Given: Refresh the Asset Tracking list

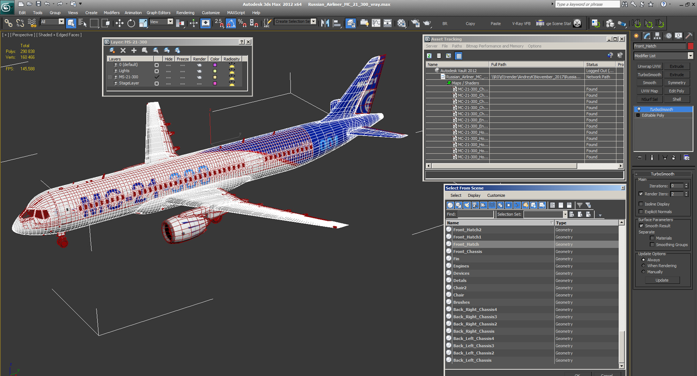Looking at the screenshot, I should [x=430, y=55].
